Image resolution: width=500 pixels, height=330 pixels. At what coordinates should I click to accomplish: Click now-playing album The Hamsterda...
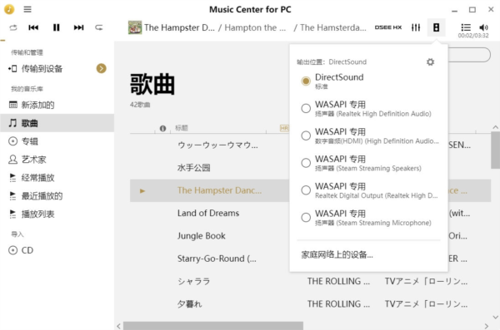click(332, 27)
